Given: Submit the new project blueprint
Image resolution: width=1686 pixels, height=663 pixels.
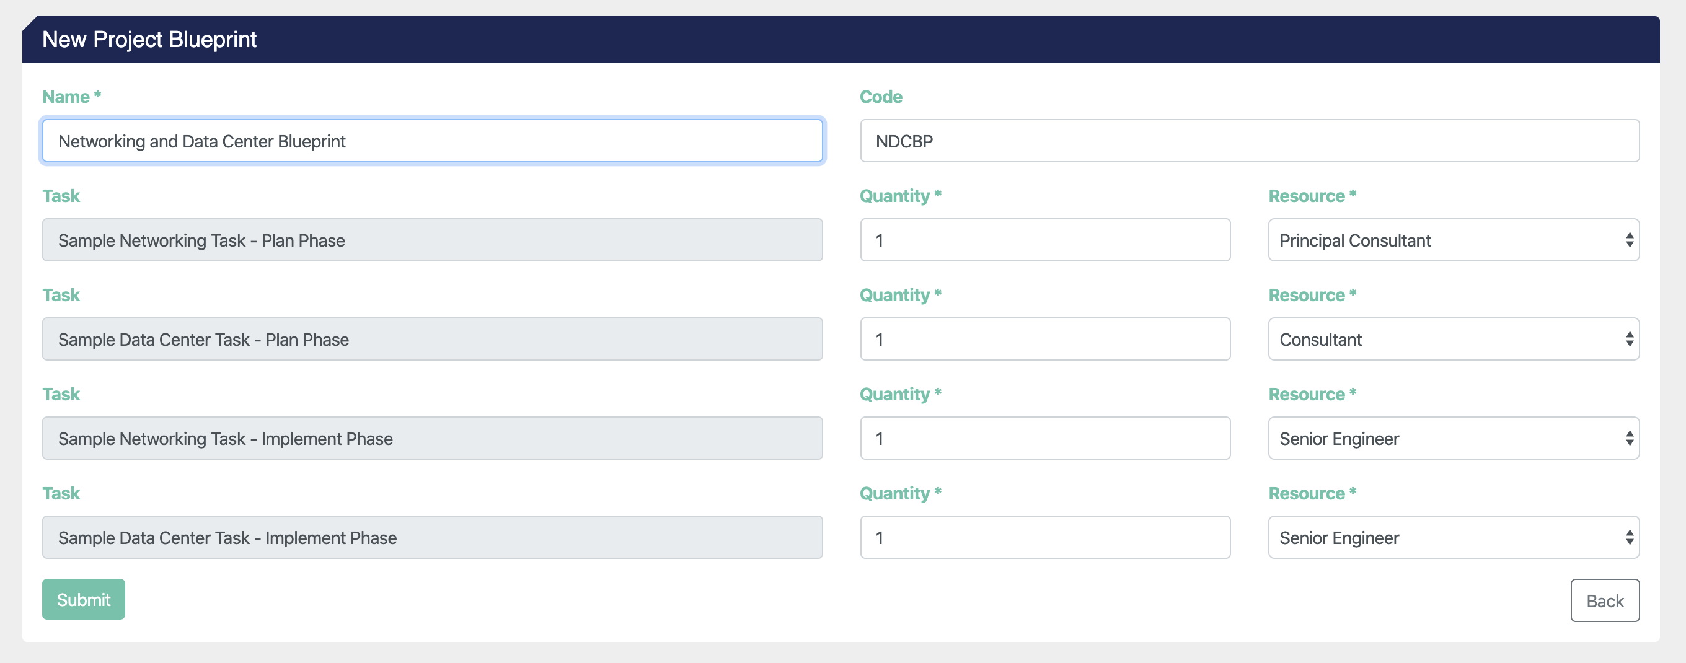Looking at the screenshot, I should click(x=84, y=600).
